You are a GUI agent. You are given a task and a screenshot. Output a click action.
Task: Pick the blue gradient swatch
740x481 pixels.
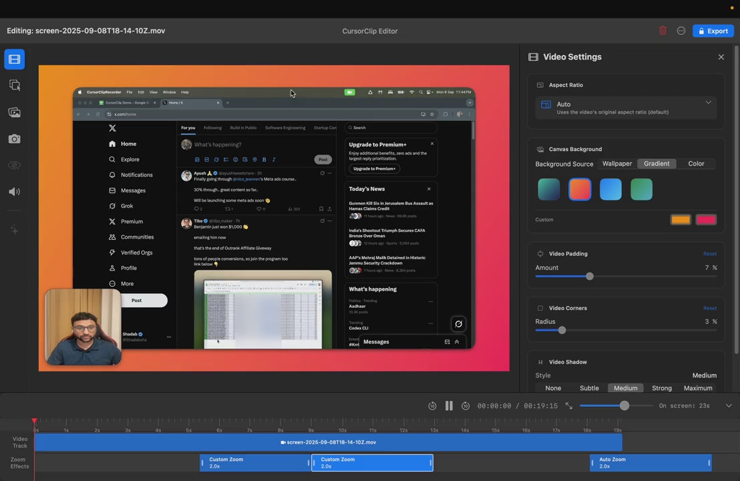pyautogui.click(x=610, y=190)
